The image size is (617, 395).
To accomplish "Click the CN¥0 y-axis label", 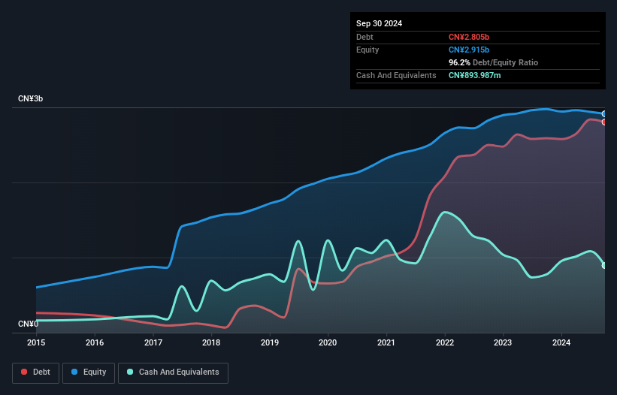I will [x=29, y=324].
